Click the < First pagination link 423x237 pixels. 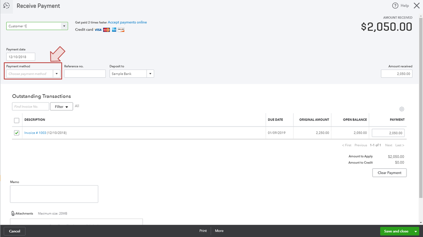pos(347,145)
